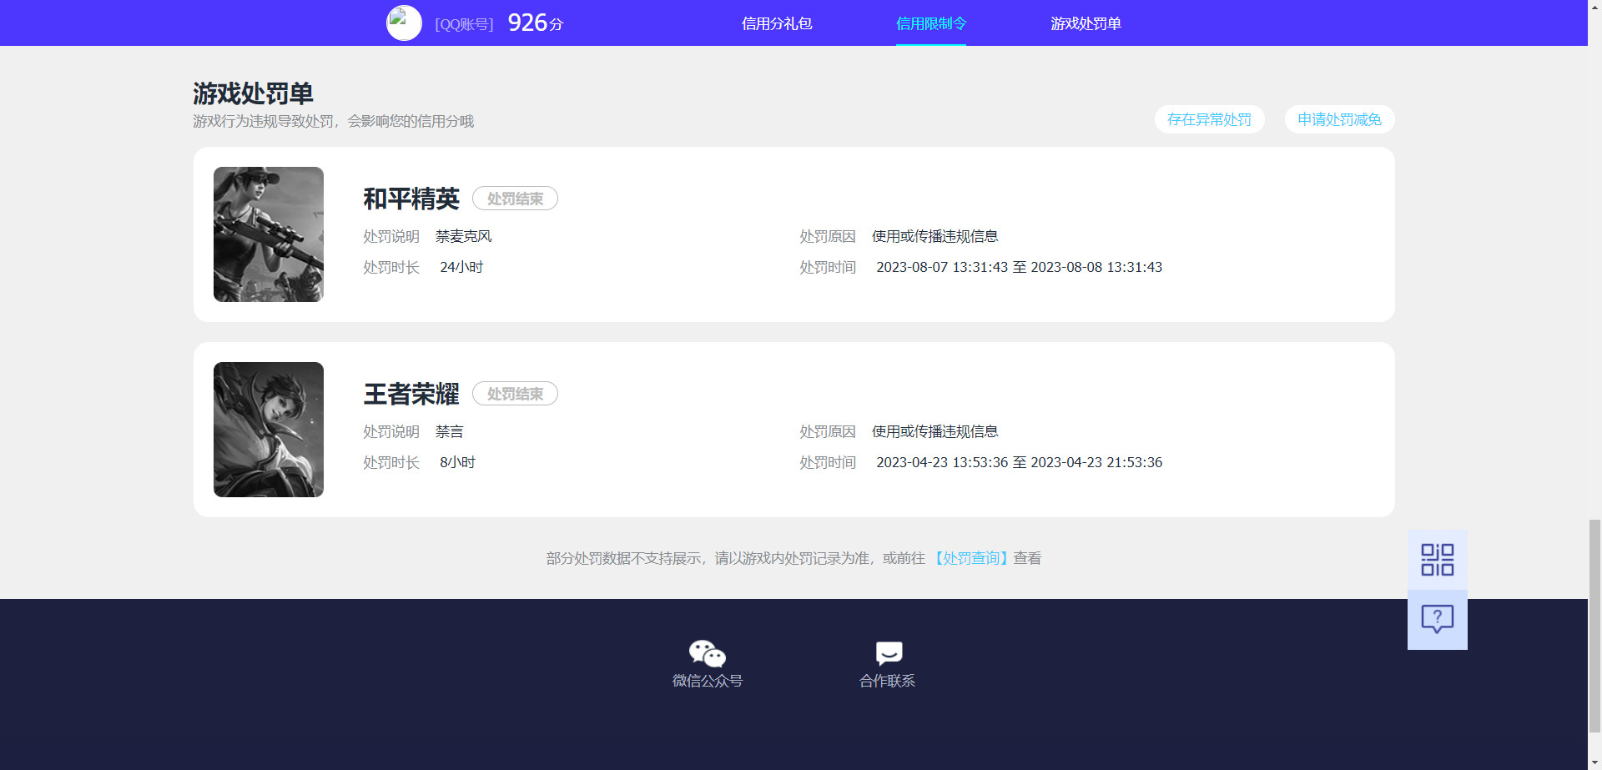Click the user avatar in header
The width and height of the screenshot is (1602, 770).
click(404, 23)
